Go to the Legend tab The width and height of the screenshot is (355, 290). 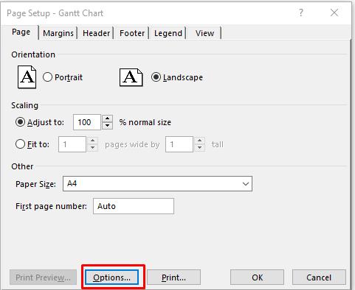tap(168, 33)
